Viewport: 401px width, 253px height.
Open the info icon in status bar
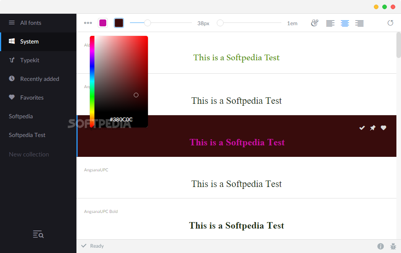[x=380, y=246]
